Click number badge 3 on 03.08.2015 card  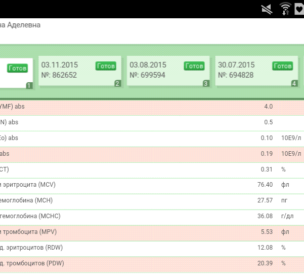point(206,83)
